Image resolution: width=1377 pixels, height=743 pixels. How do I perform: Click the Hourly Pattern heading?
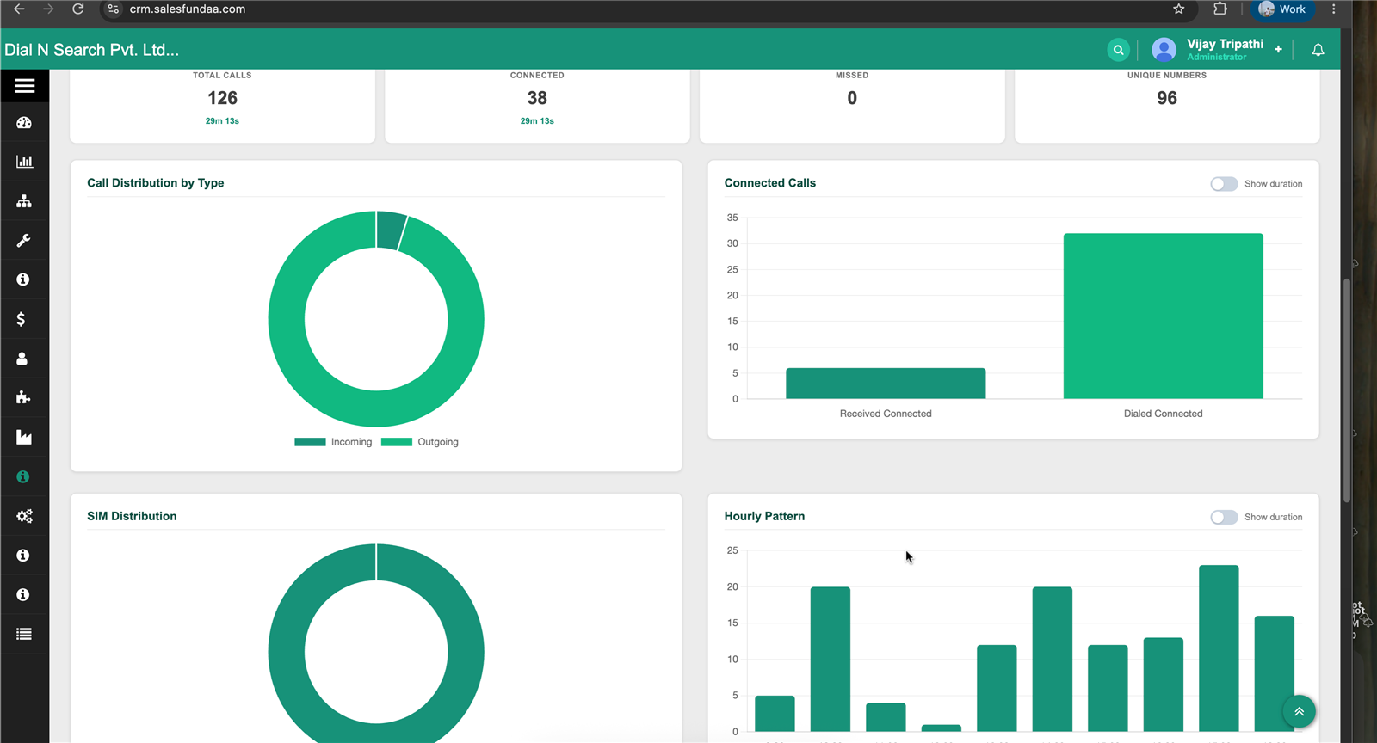pyautogui.click(x=764, y=516)
